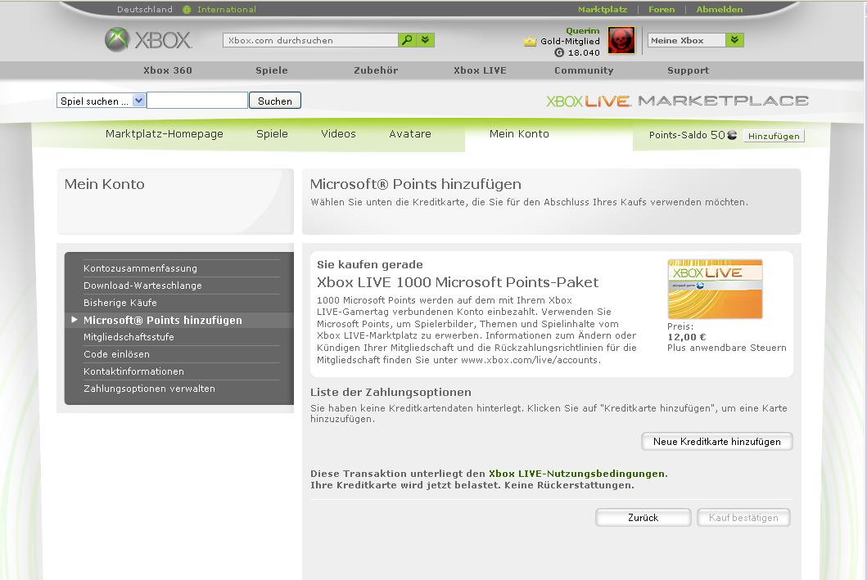Expand the Spiel suchen dropdown
The height and width of the screenshot is (580, 867).
tap(139, 101)
